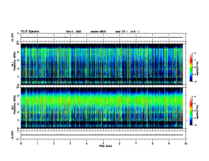The height and width of the screenshot is (161, 209).
Task: Click the ch.1 frequency axis "2" tick label
Action: [x=18, y=77]
